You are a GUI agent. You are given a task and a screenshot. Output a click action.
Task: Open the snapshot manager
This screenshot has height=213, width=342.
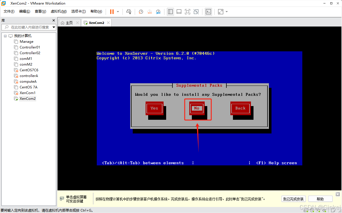(x=158, y=12)
